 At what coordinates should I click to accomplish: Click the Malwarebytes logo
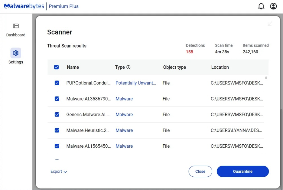click(24, 6)
